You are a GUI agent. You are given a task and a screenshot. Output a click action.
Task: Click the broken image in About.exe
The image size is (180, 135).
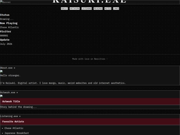(1, 72)
